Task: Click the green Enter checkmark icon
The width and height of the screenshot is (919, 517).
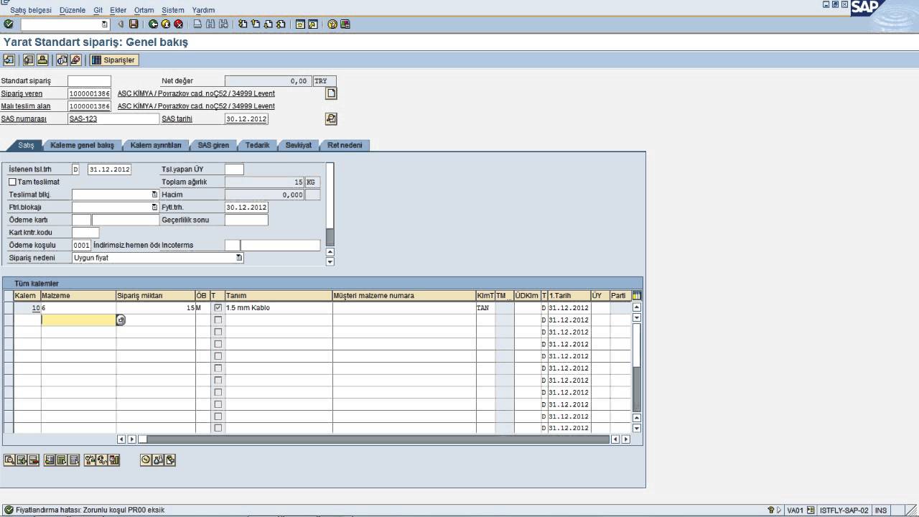Action: pyautogui.click(x=9, y=24)
